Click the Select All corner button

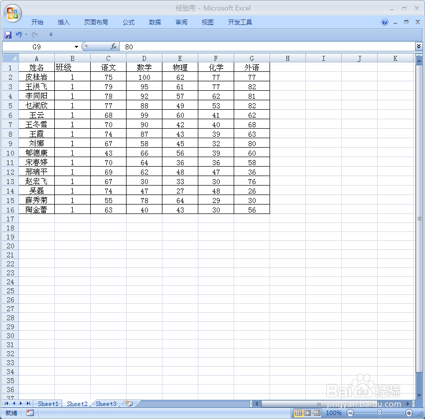pyautogui.click(x=10, y=58)
